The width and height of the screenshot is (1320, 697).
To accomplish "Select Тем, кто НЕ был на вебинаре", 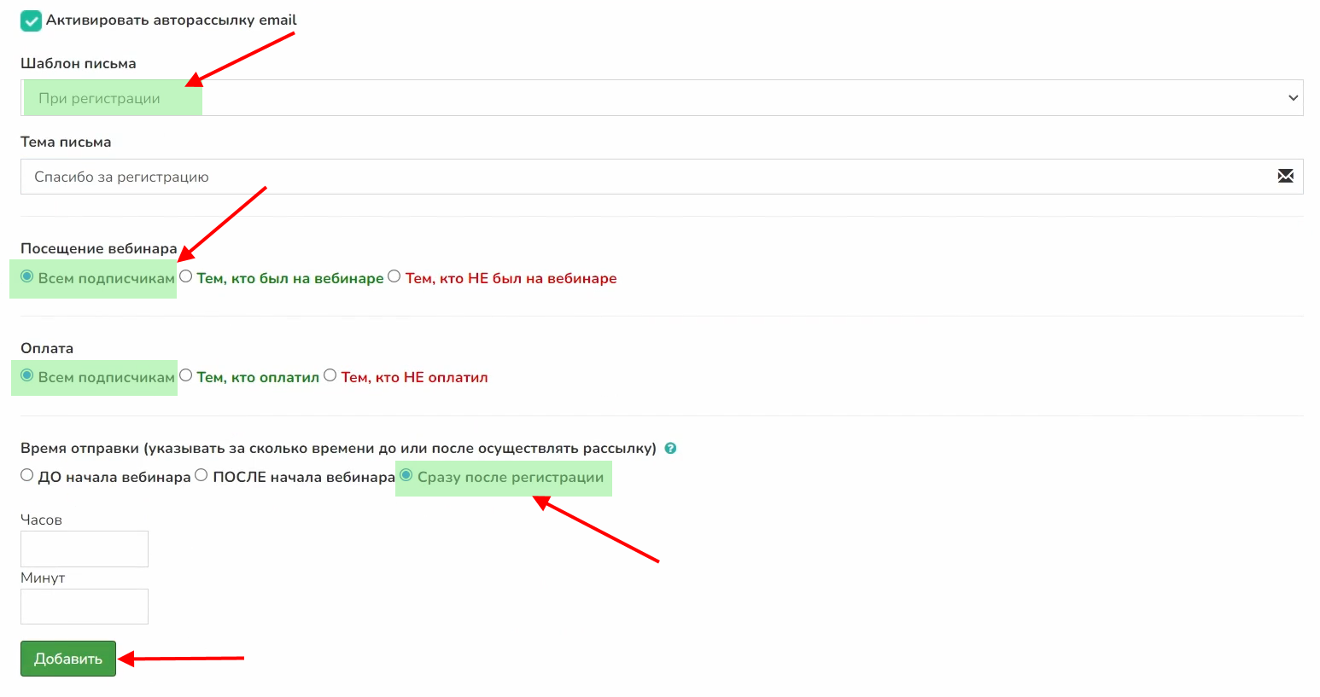I will [394, 276].
